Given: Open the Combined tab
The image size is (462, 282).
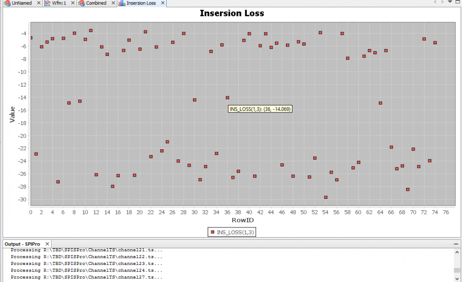Looking at the screenshot, I should tap(96, 3).
